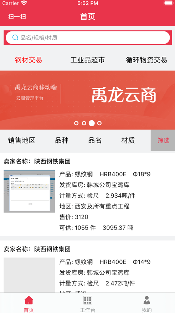Open the 工作台 grid icon tab
Viewport: 175px width, 313px height.
(88, 300)
